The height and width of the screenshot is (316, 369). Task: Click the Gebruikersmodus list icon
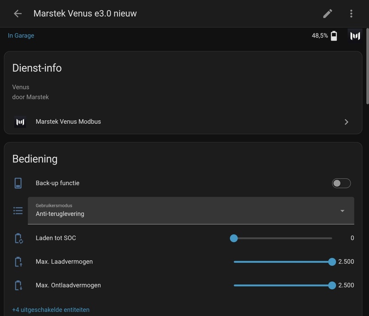click(x=18, y=210)
